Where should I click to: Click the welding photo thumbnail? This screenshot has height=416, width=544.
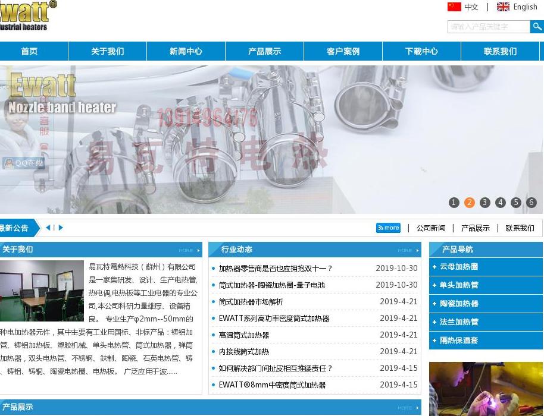(x=486, y=389)
